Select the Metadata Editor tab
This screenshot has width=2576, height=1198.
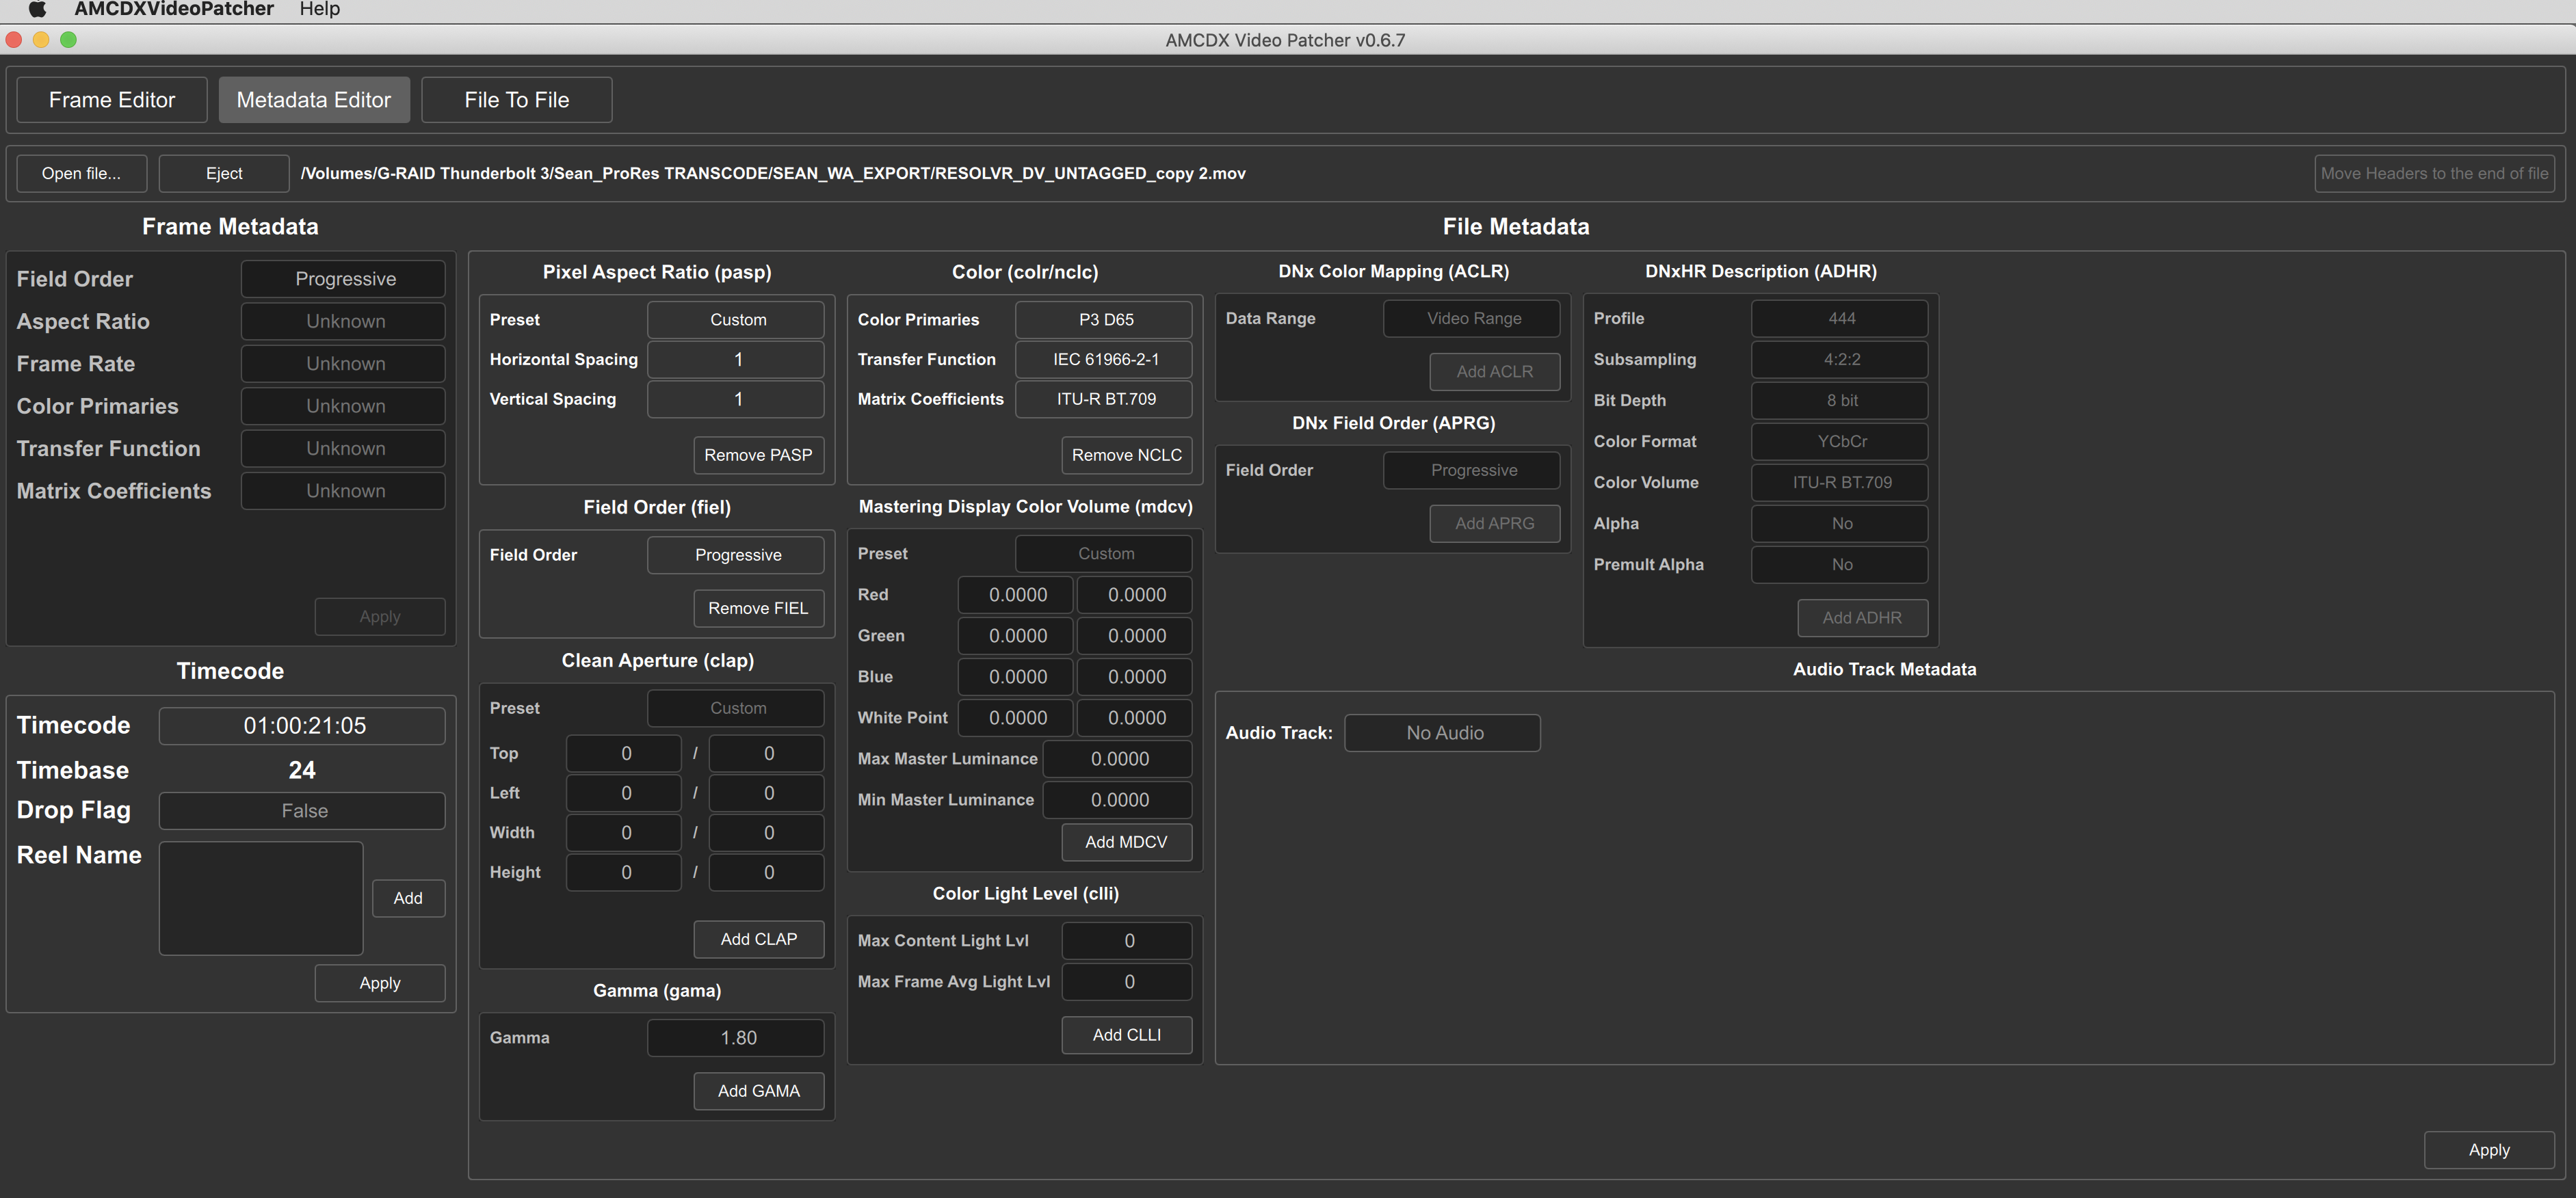click(314, 100)
